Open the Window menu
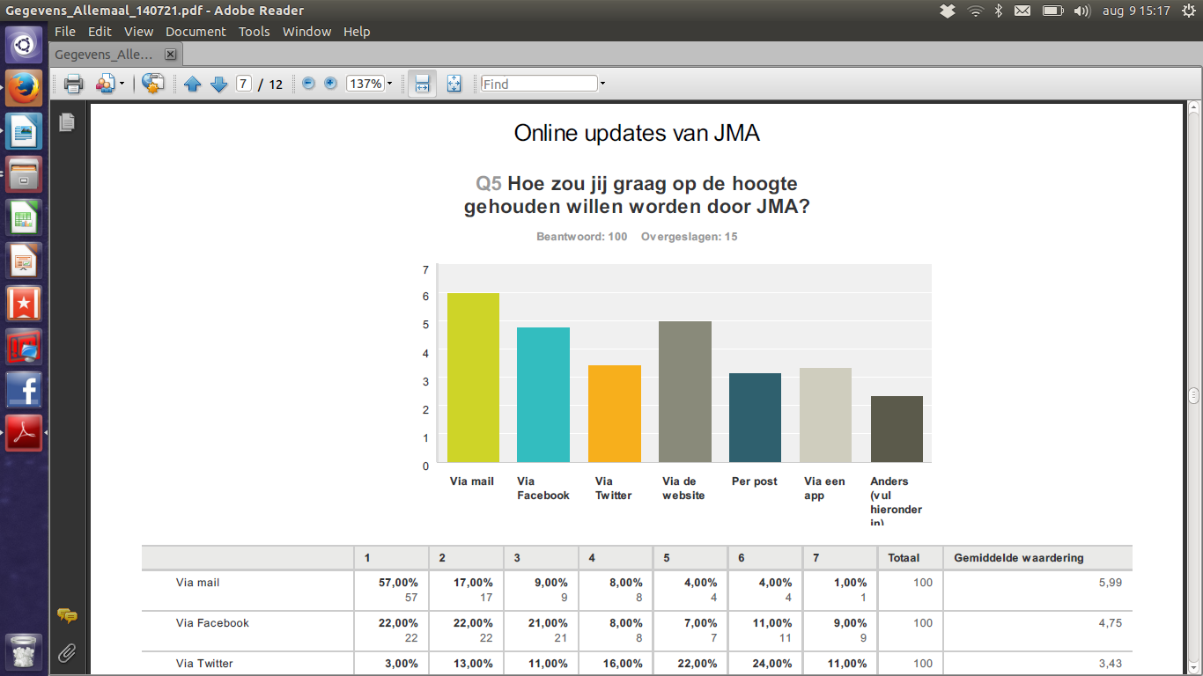 pyautogui.click(x=306, y=32)
